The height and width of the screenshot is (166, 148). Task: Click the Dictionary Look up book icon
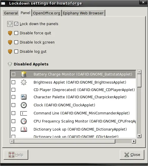(24, 129)
